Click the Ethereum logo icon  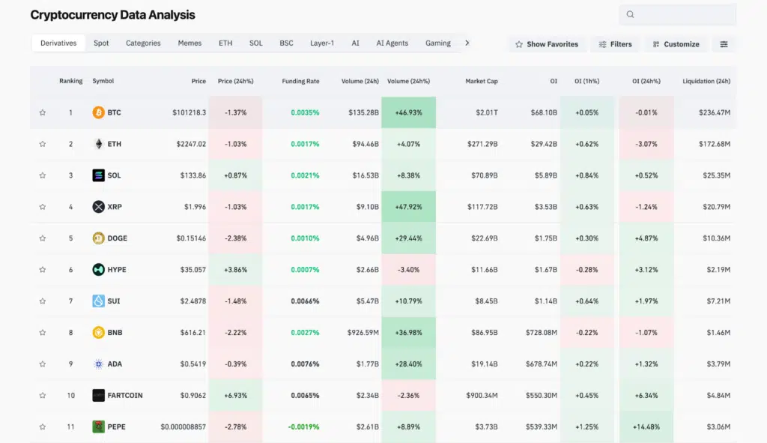click(98, 144)
